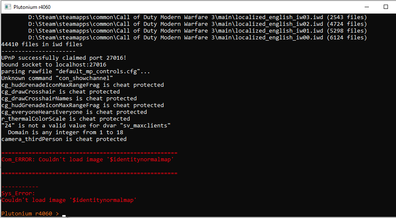Viewport: 396px width, 218px height.
Task: Click the localized_english_iw00.iwd file path line
Action: pos(197,38)
